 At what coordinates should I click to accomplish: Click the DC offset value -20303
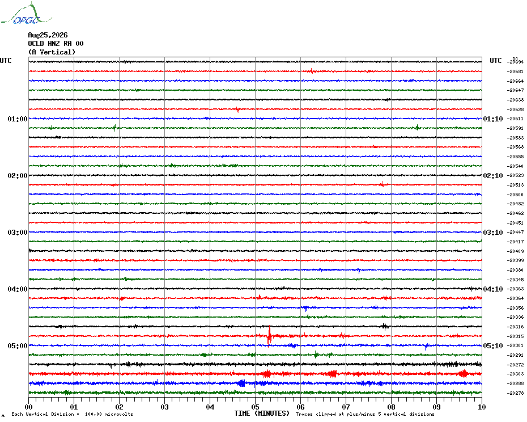[515, 374]
